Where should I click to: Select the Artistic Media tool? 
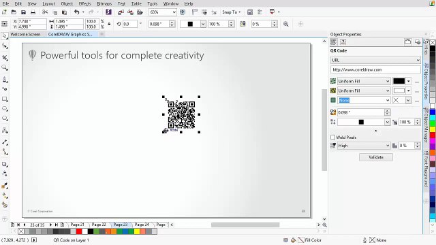tap(5, 89)
